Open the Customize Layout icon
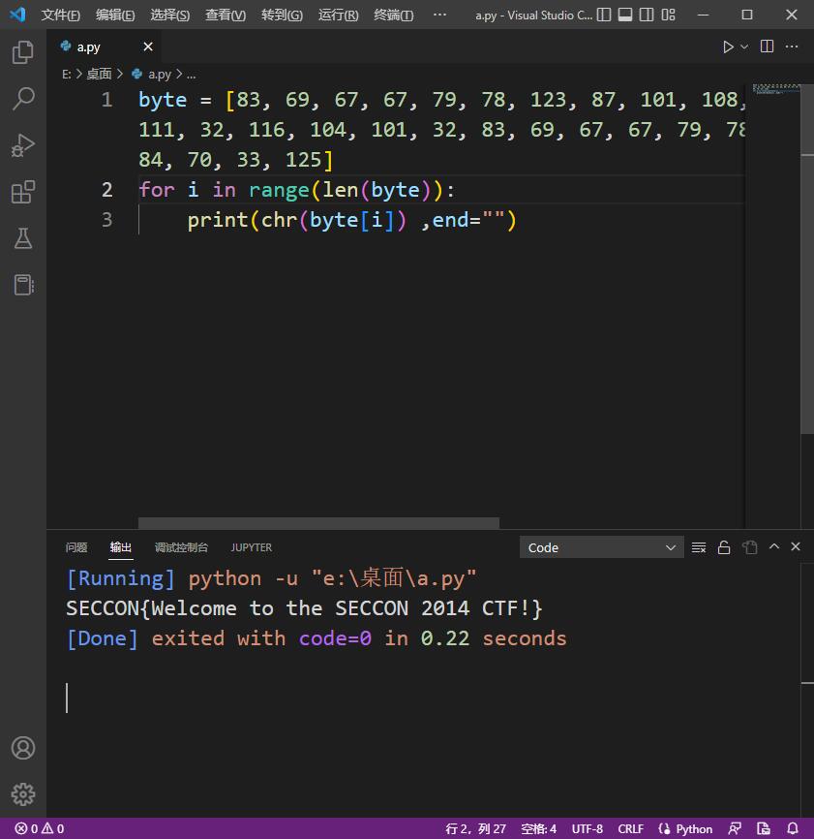This screenshot has width=814, height=839. (668, 15)
